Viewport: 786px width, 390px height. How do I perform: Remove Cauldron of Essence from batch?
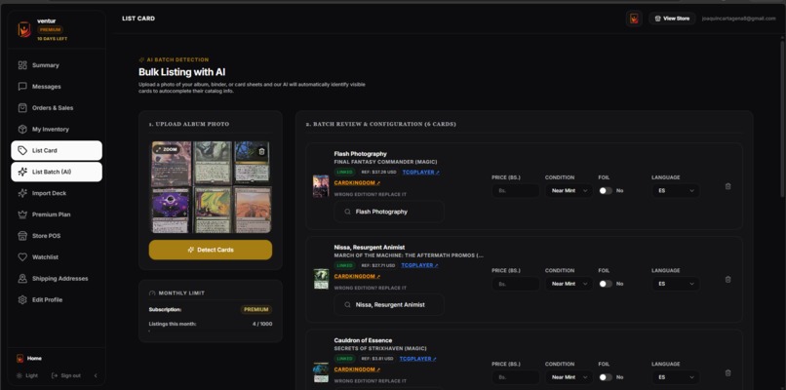pyautogui.click(x=727, y=373)
